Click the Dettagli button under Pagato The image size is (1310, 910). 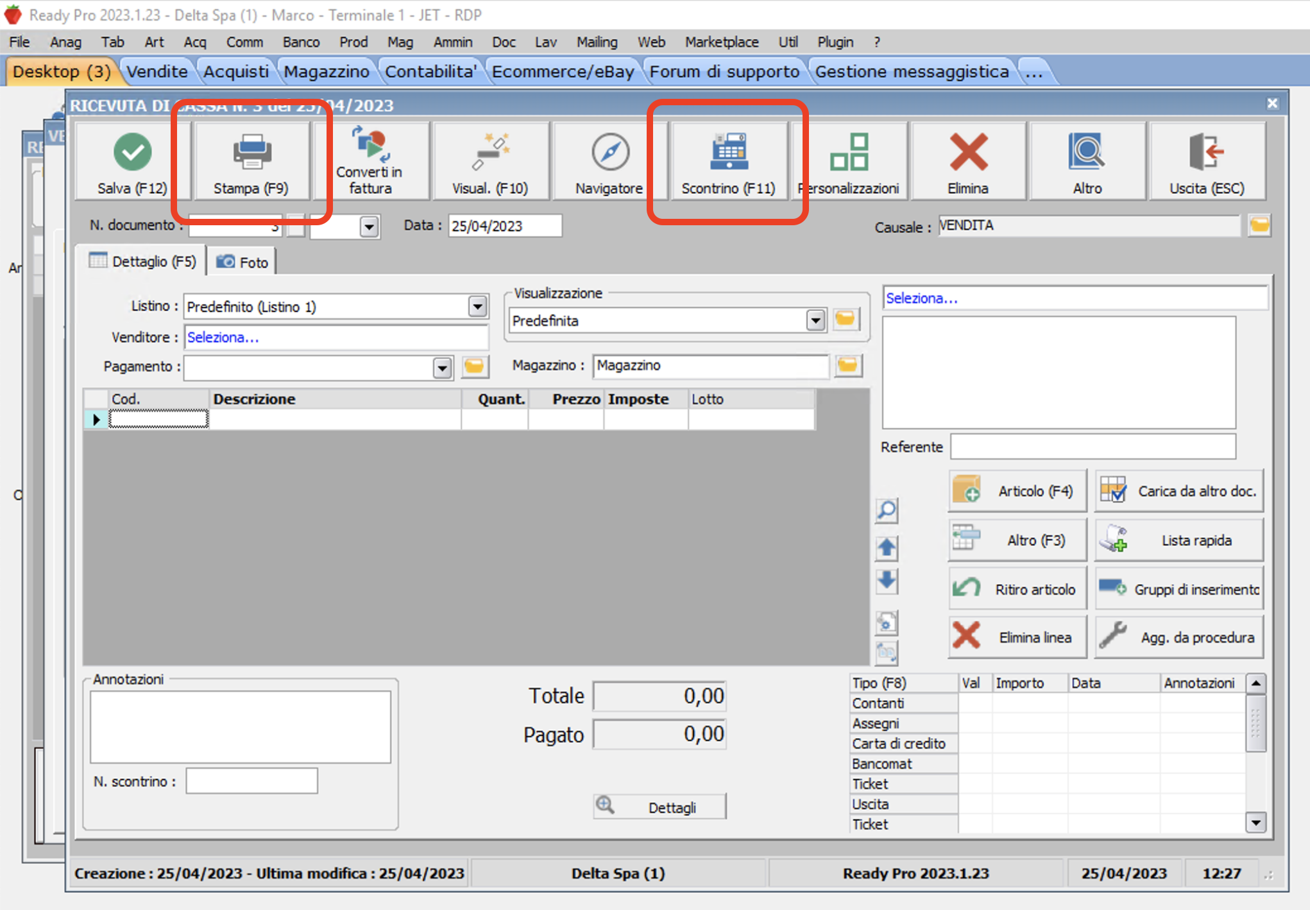pyautogui.click(x=660, y=807)
